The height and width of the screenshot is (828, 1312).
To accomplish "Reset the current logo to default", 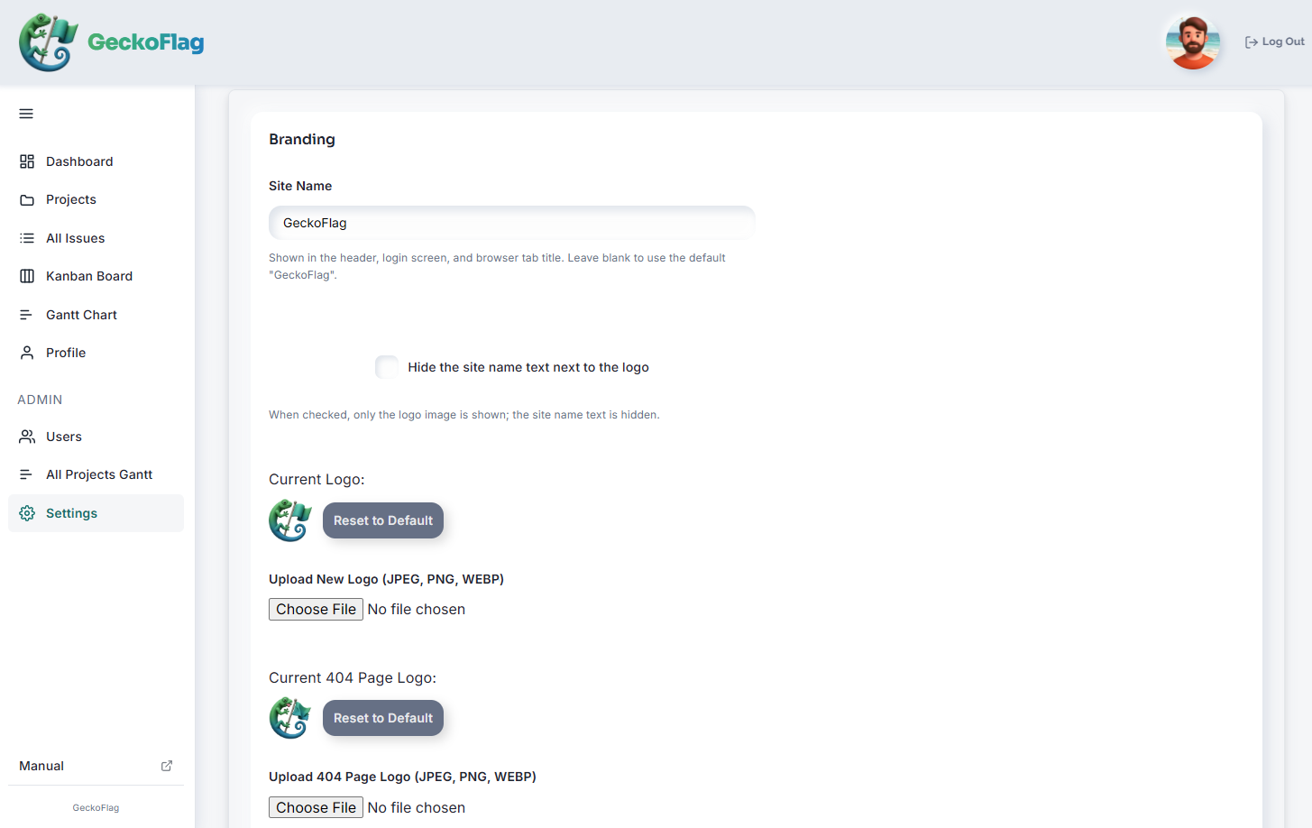I will 383,520.
